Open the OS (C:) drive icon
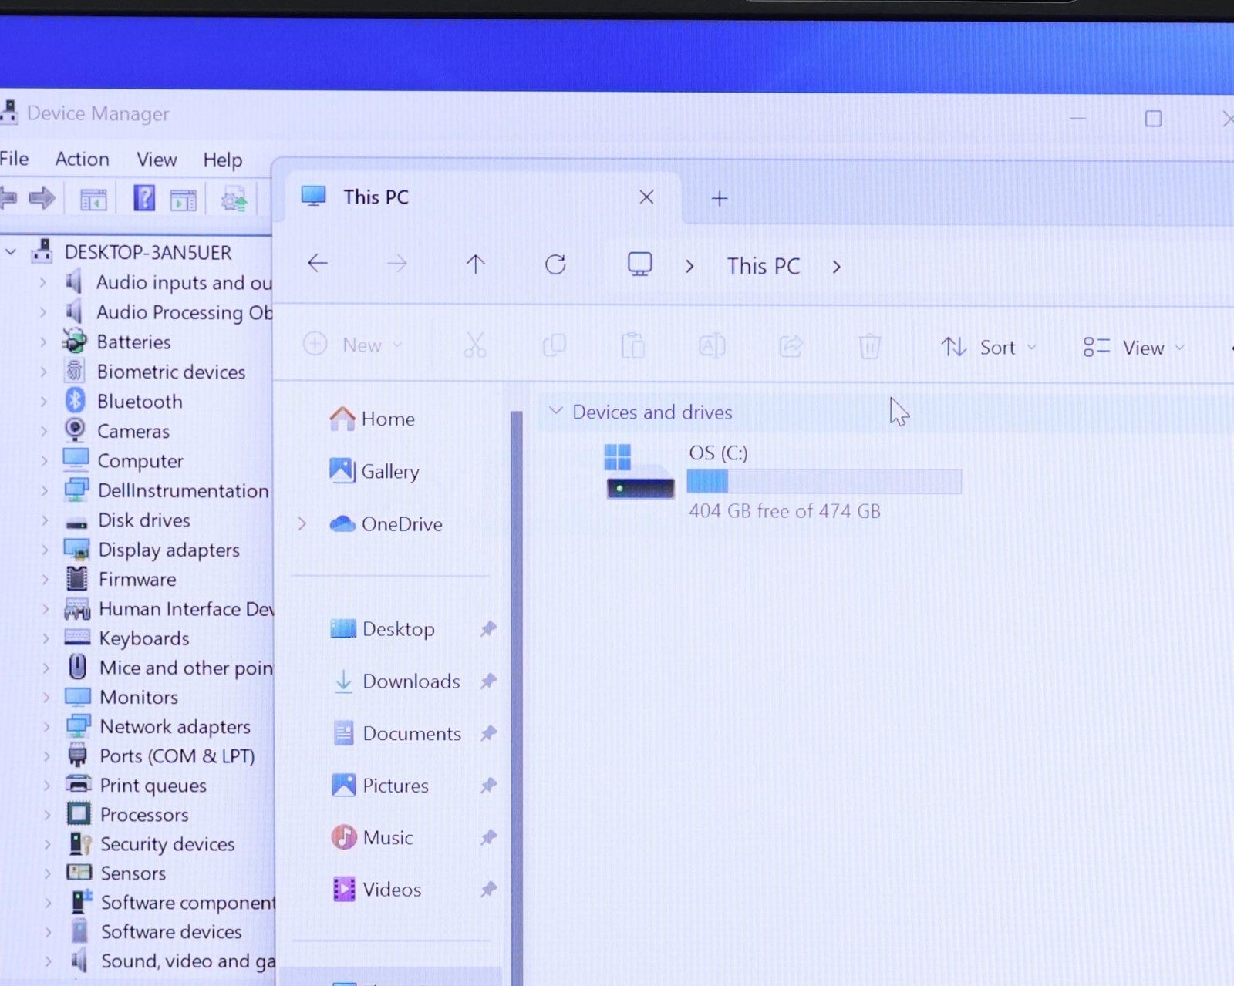 pyautogui.click(x=639, y=472)
